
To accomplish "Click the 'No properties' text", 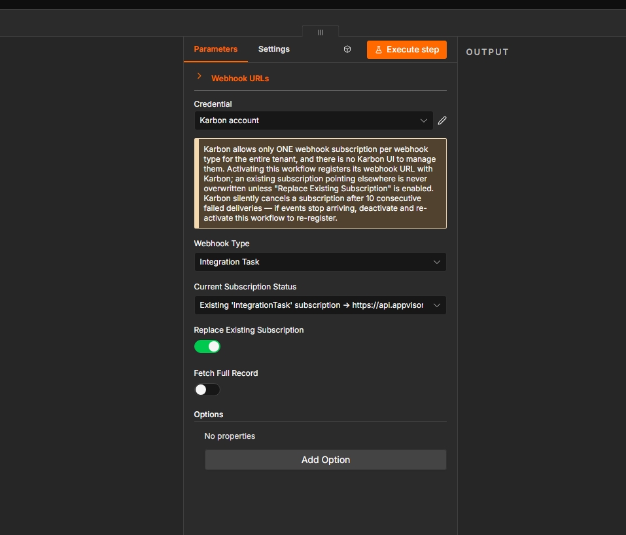I will pyautogui.click(x=230, y=436).
